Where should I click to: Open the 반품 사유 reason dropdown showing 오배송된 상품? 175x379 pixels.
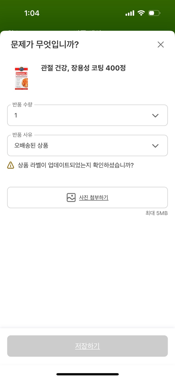point(79,146)
